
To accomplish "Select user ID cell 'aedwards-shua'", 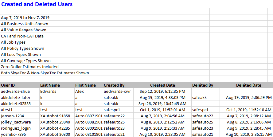I will [14, 91].
